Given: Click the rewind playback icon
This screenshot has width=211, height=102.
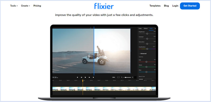Looking at the screenshot, I should (81, 77).
